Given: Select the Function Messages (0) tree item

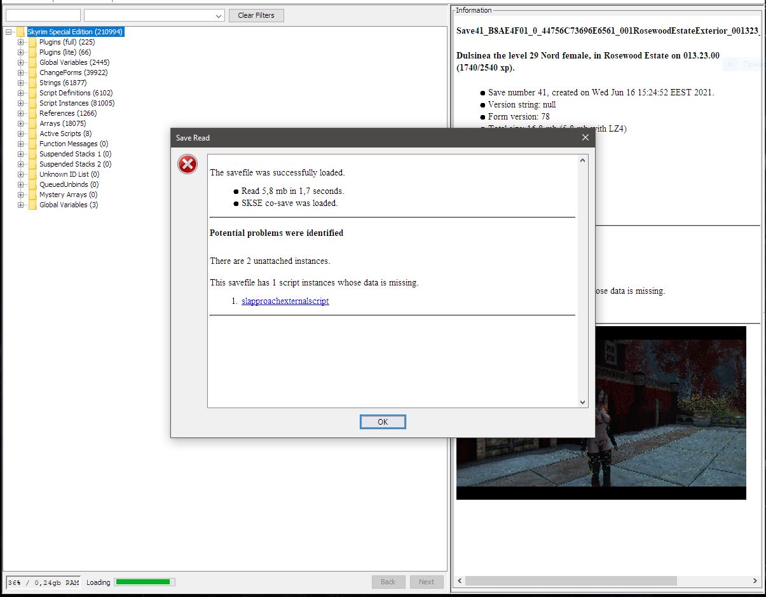Looking at the screenshot, I should point(74,144).
